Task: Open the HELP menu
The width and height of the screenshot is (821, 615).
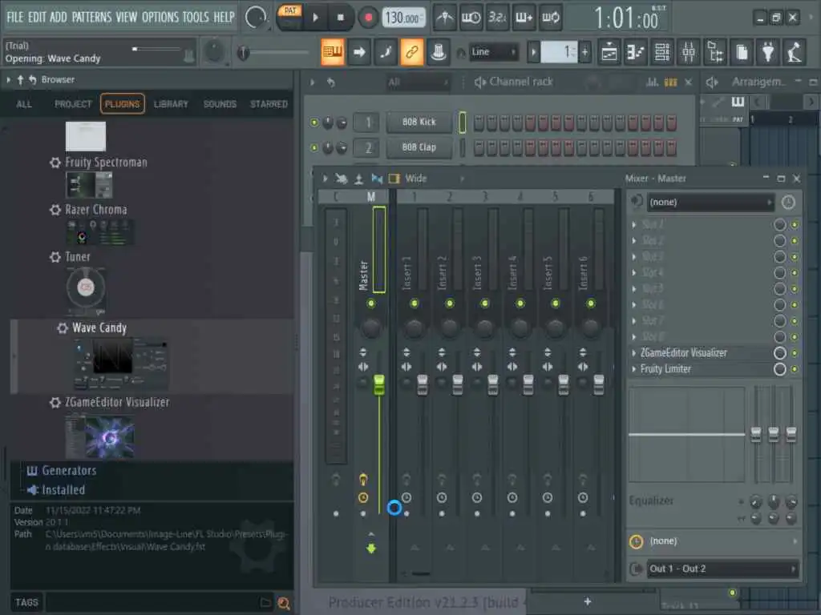Action: point(224,18)
